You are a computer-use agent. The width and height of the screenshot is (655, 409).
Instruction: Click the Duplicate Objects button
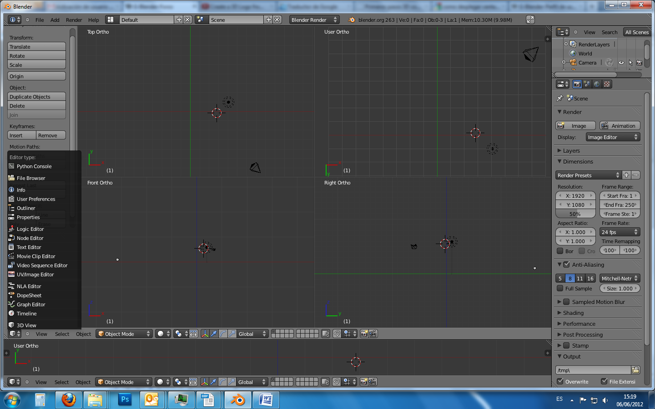pyautogui.click(x=37, y=97)
